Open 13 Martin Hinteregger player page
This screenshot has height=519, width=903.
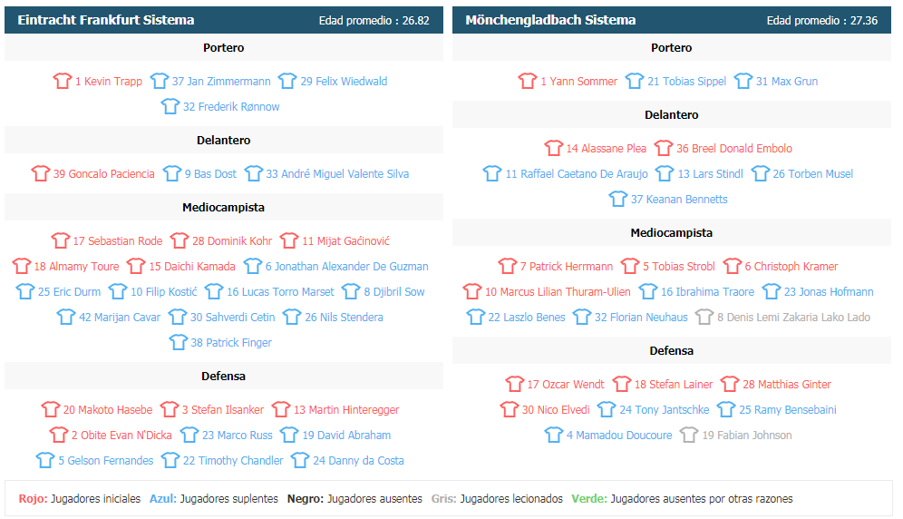(346, 409)
